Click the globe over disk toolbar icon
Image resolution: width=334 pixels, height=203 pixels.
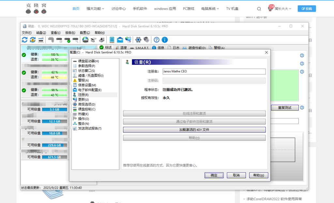(85, 40)
